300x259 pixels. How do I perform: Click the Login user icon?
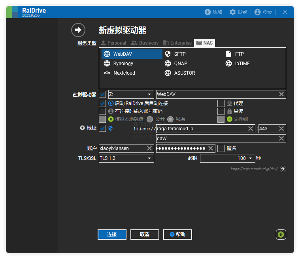pyautogui.click(x=257, y=12)
